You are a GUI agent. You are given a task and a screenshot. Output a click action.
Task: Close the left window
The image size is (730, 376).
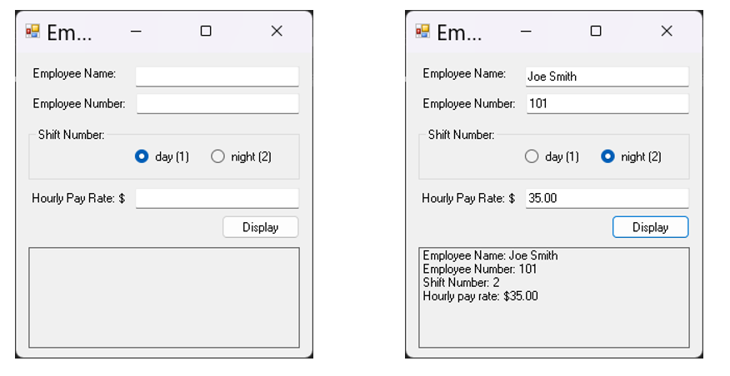[x=277, y=31]
